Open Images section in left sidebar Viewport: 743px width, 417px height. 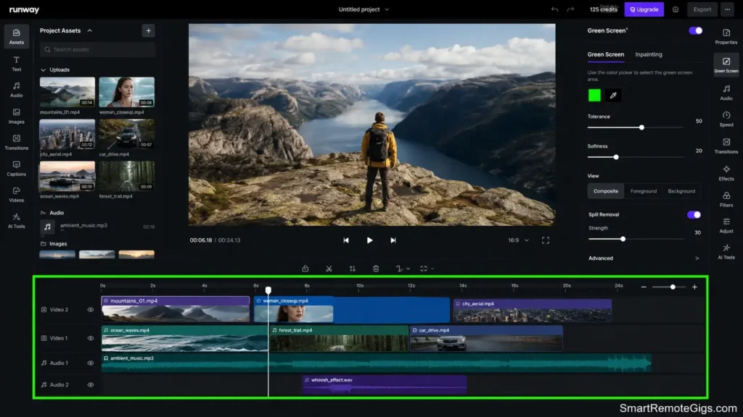(x=16, y=116)
